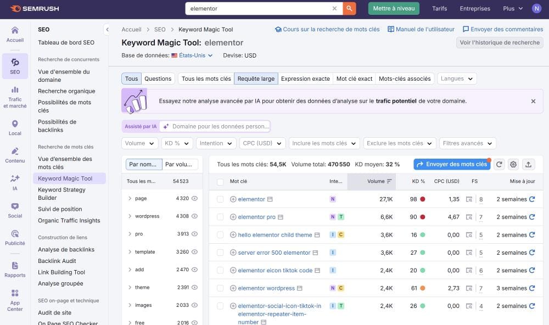This screenshot has height=325, width=549.
Task: Open the Publicité section icon
Action: 15,238
